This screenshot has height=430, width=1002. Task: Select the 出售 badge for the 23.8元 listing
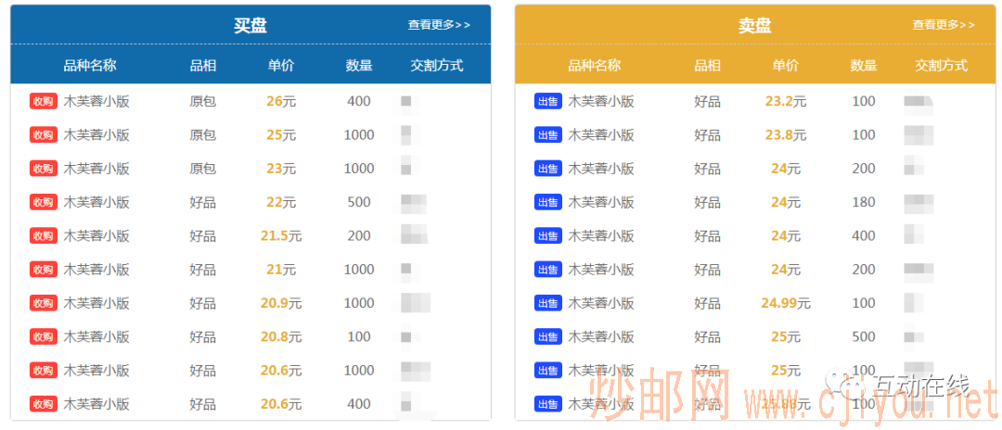(547, 135)
